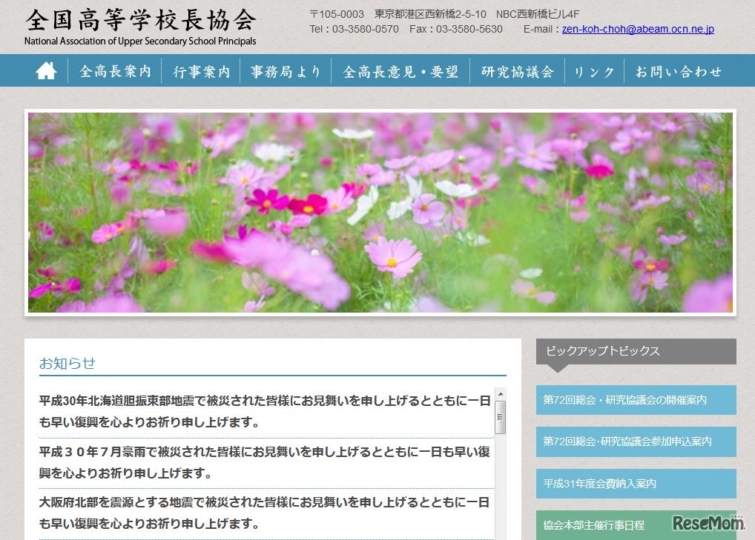Open the 全高長案内 navigation menu
The height and width of the screenshot is (540, 755).
pyautogui.click(x=115, y=70)
